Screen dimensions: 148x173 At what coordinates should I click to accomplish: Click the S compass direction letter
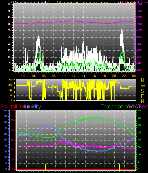pyautogui.click(x=143, y=91)
